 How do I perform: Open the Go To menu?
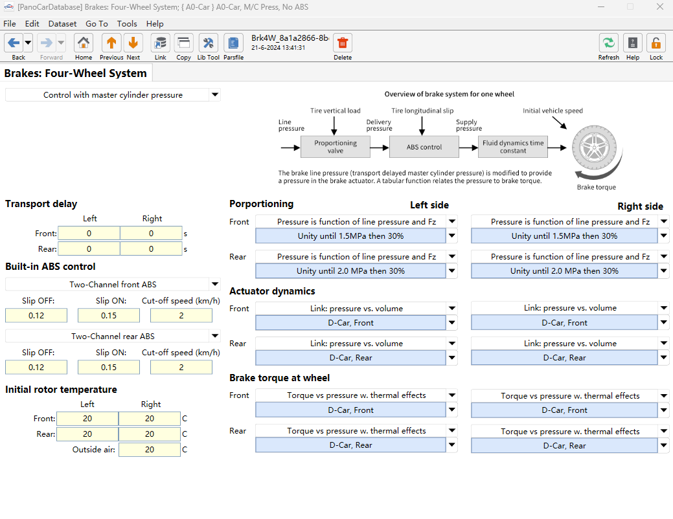97,23
